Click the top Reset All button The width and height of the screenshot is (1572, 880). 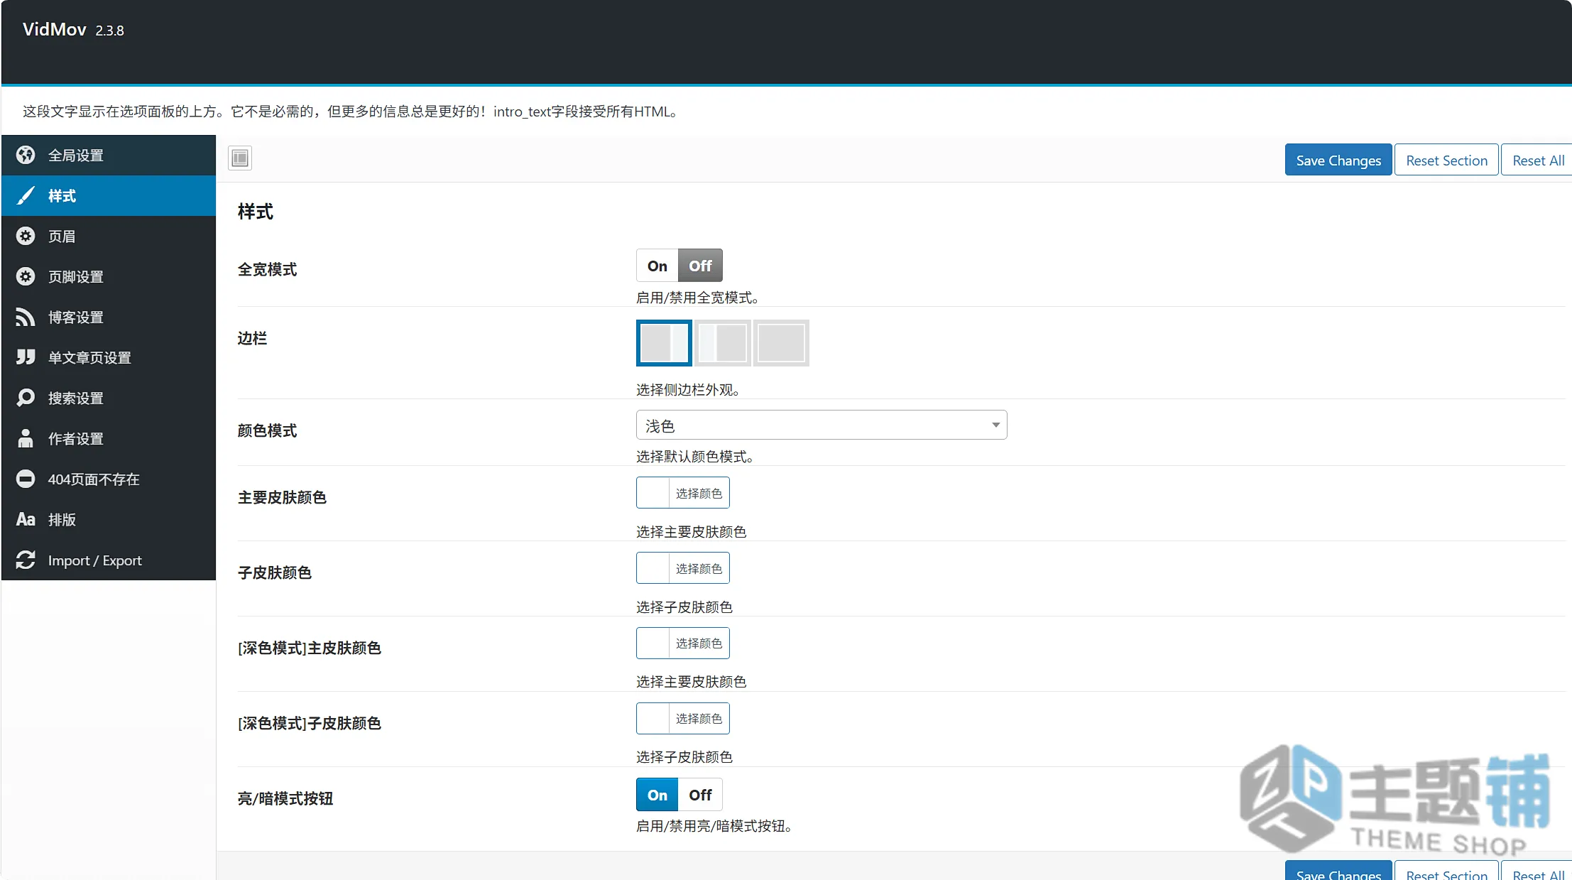pos(1538,160)
